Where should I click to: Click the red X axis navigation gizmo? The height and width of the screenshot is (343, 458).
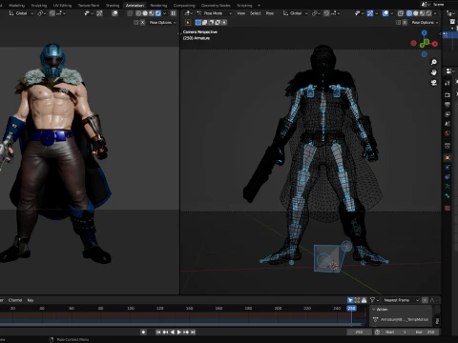click(x=435, y=44)
